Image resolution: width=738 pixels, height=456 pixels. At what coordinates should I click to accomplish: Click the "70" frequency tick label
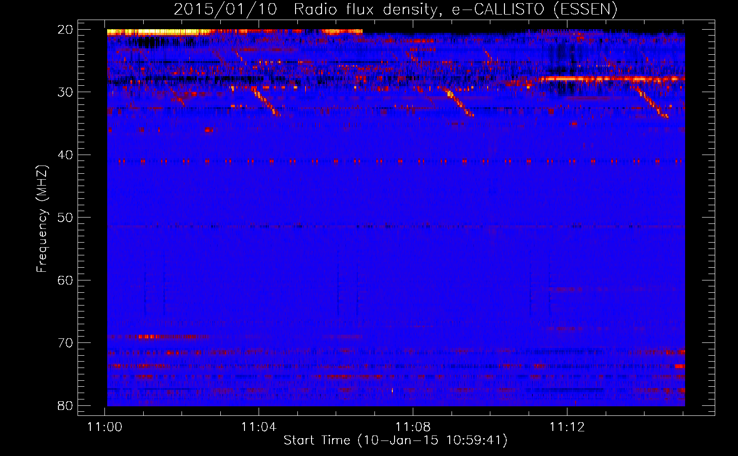point(65,343)
